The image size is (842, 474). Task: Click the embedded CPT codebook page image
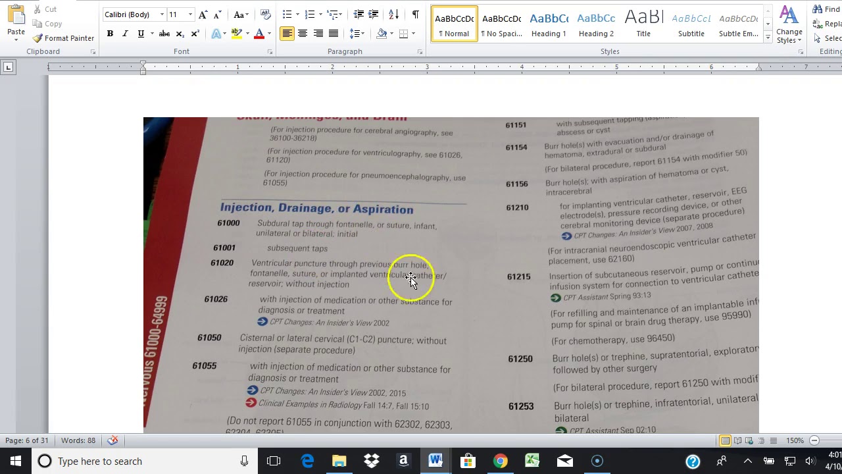[451, 275]
